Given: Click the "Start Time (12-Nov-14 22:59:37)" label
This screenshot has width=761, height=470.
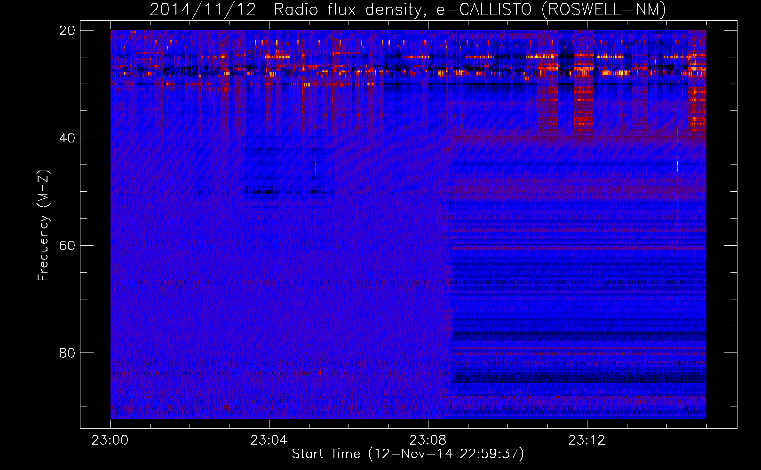Looking at the screenshot, I should pos(408,454).
